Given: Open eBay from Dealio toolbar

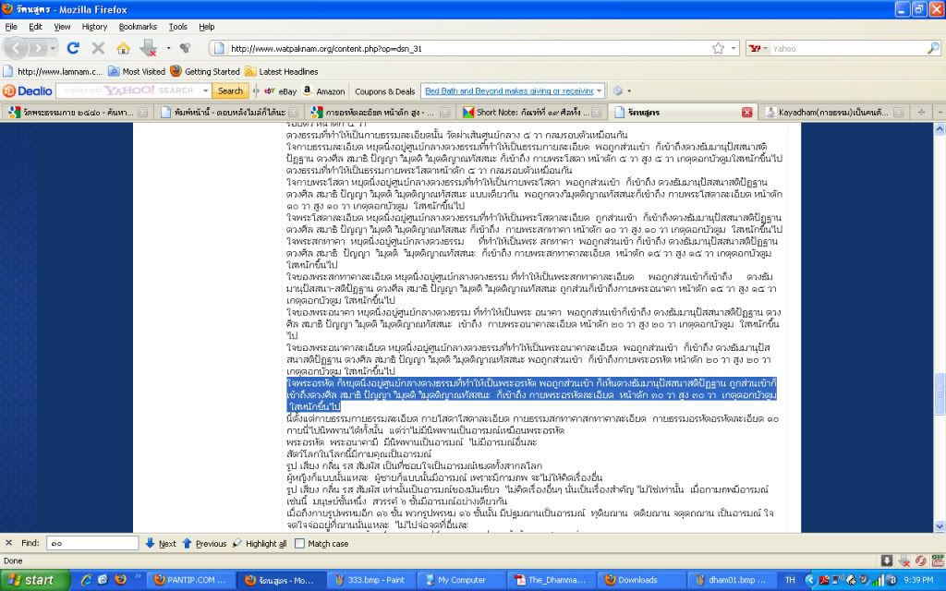Looking at the screenshot, I should click(x=281, y=91).
